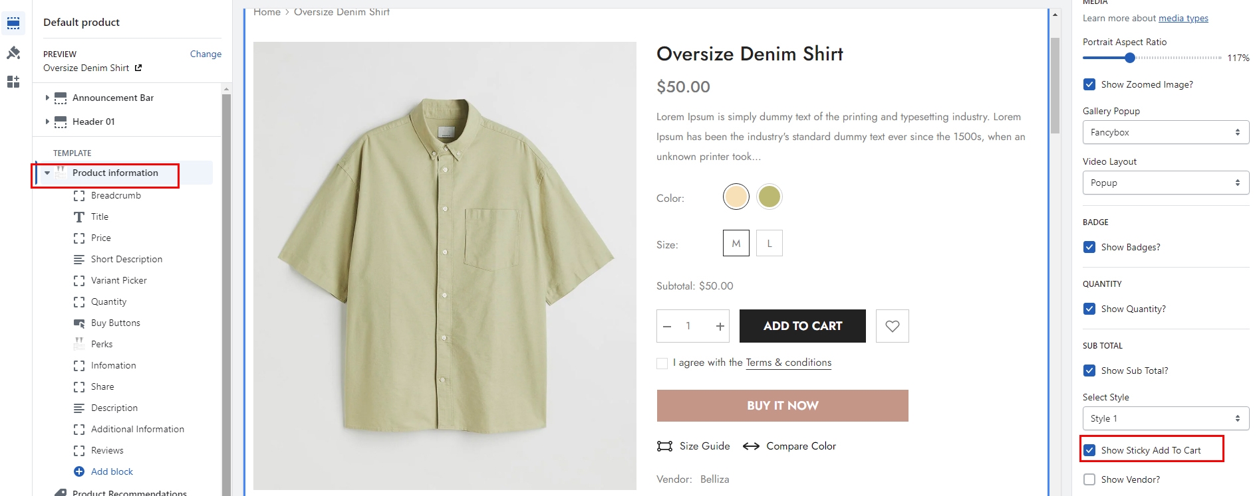Open the media types link
The image size is (1259, 496).
coord(1183,18)
